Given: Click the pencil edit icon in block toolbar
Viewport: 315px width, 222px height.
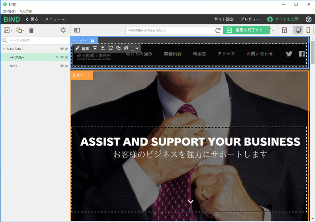Looking at the screenshot, I should click(x=78, y=48).
